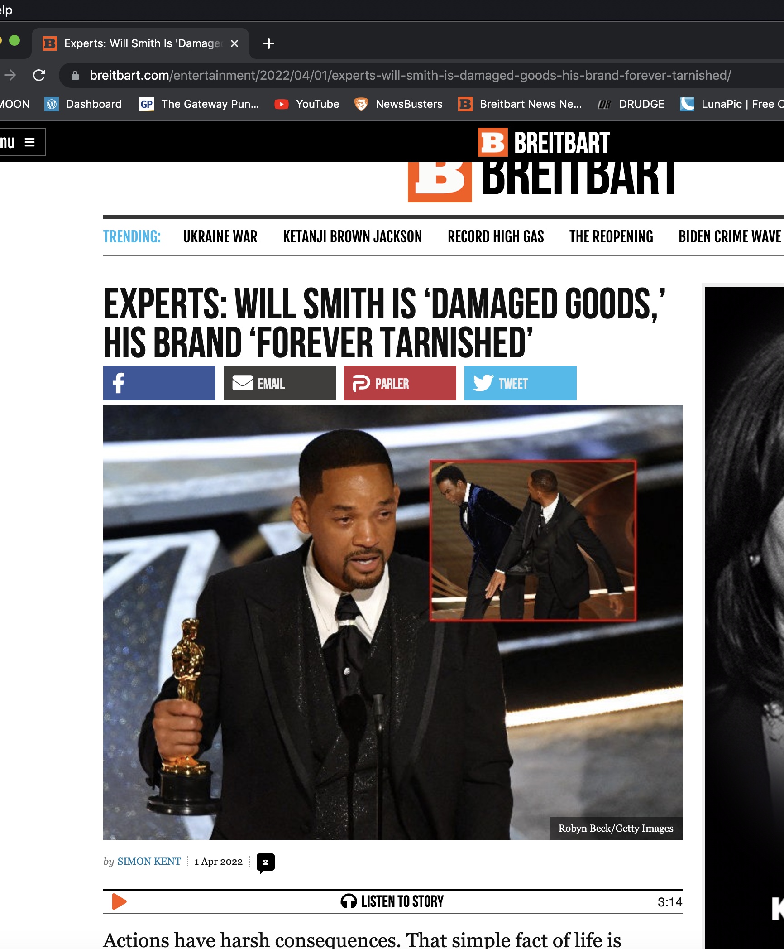Open author Simon Kent's page
This screenshot has height=949, width=784.
149,862
